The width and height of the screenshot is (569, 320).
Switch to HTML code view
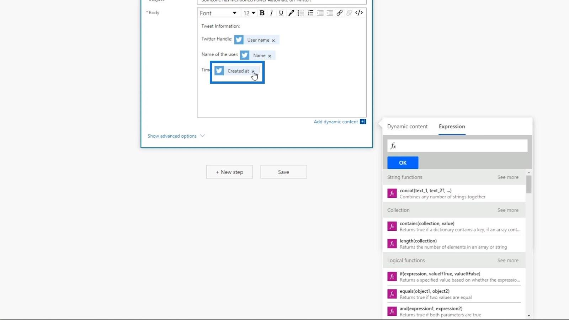[359, 13]
